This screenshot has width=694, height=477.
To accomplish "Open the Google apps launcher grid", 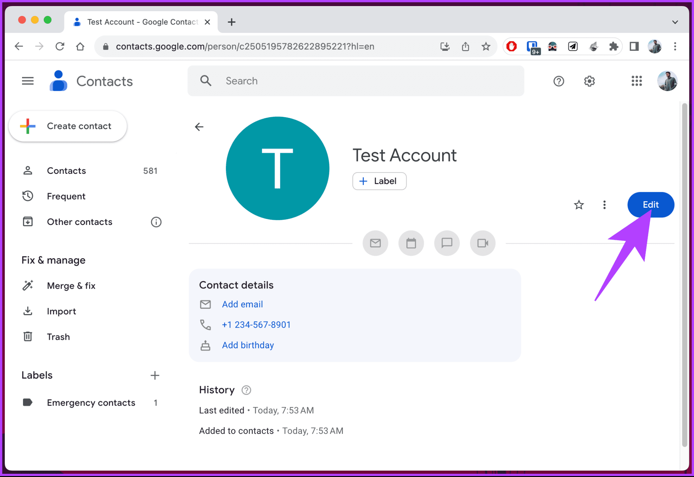I will [x=637, y=81].
